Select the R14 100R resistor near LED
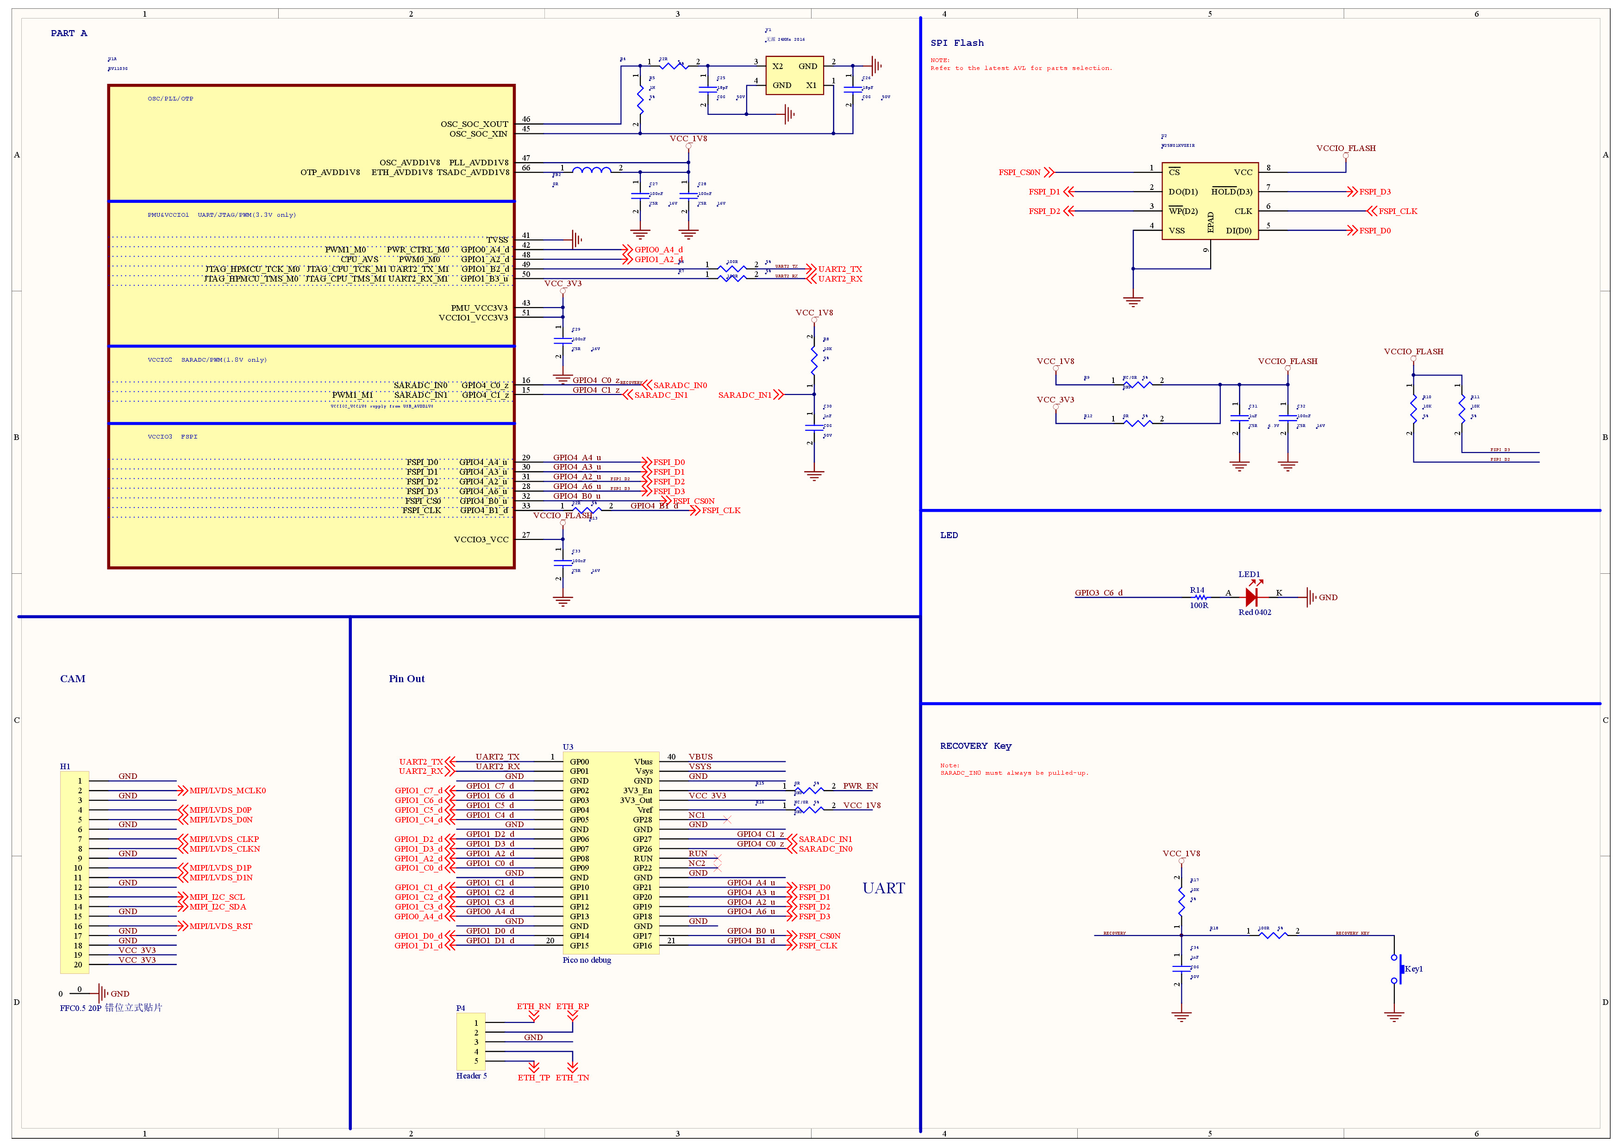Screen dimensions: 1624x1148 click(1200, 597)
